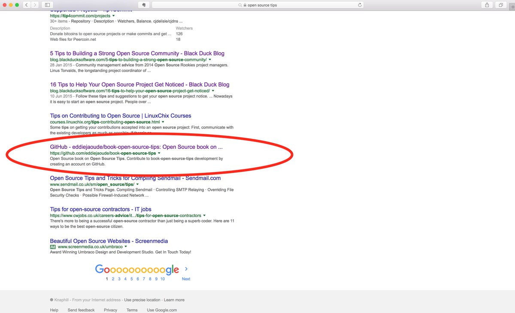Click the 'Next' results link
Viewport: 515px width, 313px height.
click(x=186, y=279)
